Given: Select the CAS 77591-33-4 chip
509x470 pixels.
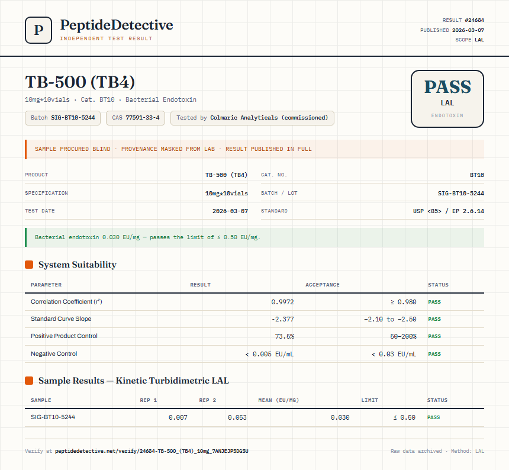Looking at the screenshot, I should pyautogui.click(x=136, y=118).
